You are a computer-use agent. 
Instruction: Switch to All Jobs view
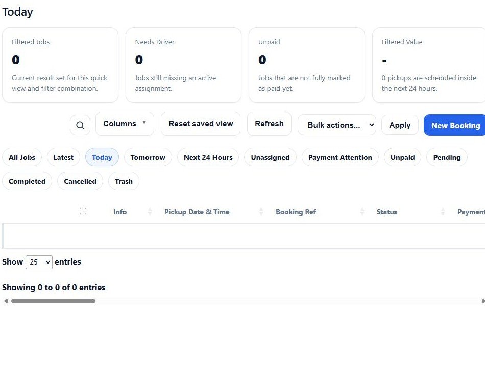pos(22,157)
